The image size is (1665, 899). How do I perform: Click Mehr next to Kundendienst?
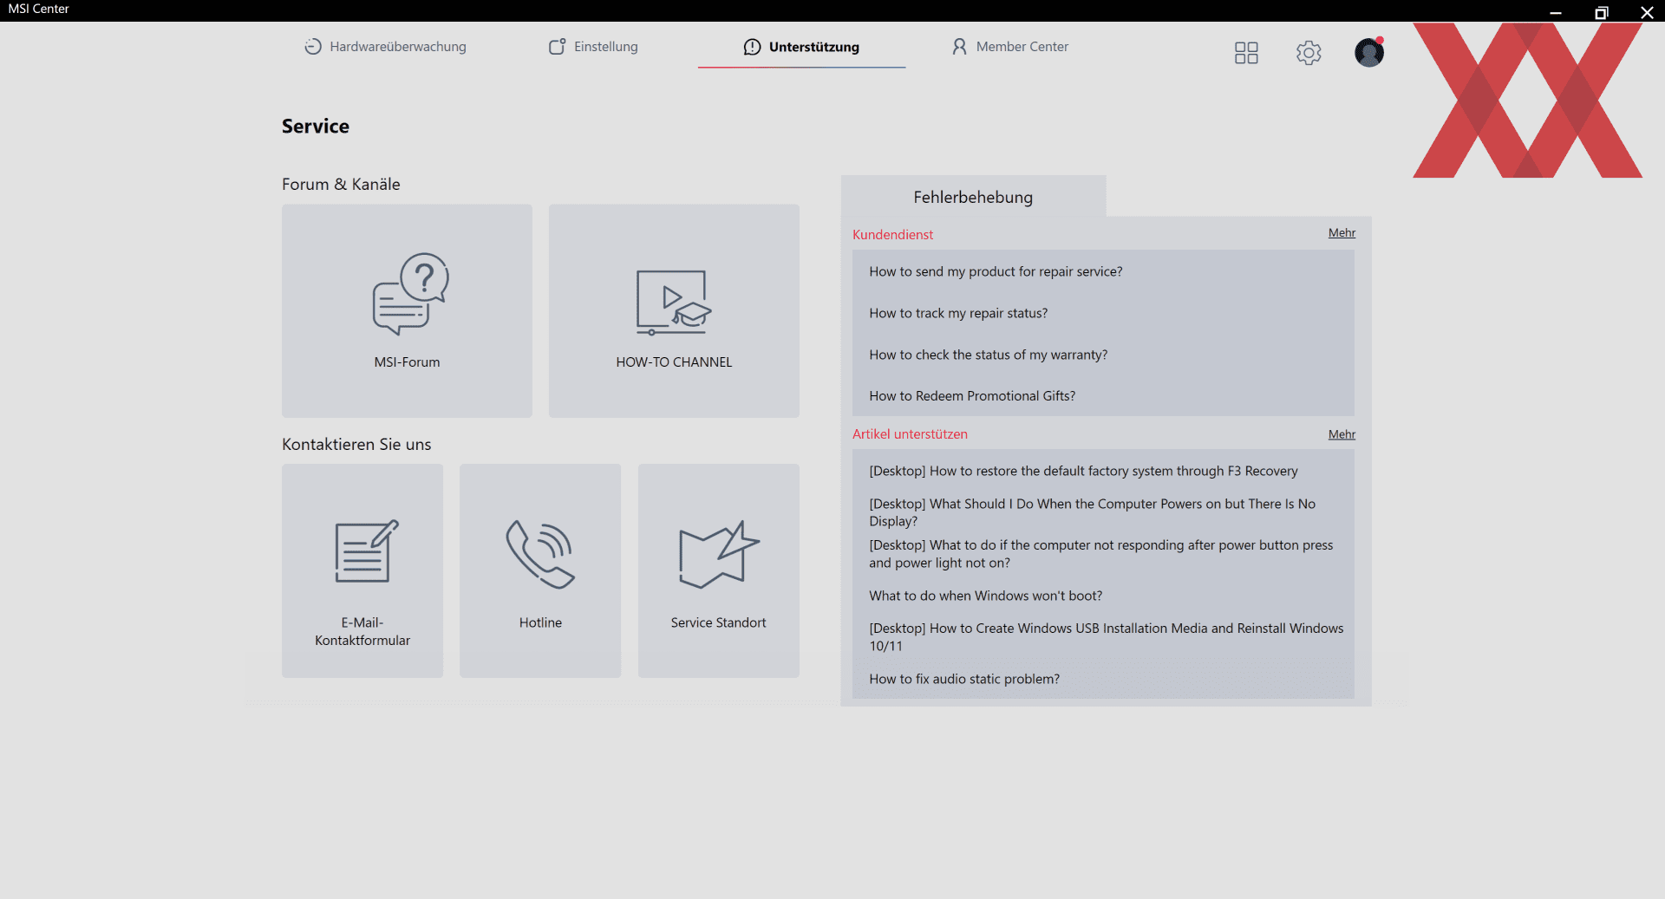pyautogui.click(x=1342, y=233)
